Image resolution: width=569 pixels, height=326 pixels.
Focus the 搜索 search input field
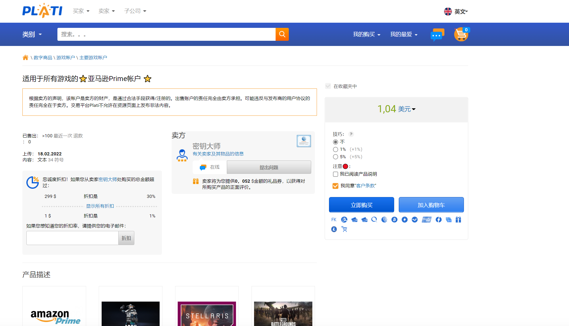(x=167, y=34)
